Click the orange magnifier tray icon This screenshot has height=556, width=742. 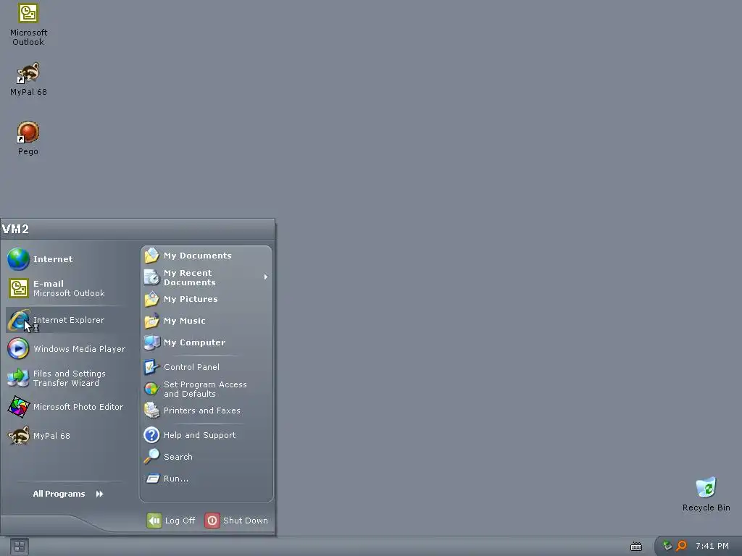click(x=681, y=546)
